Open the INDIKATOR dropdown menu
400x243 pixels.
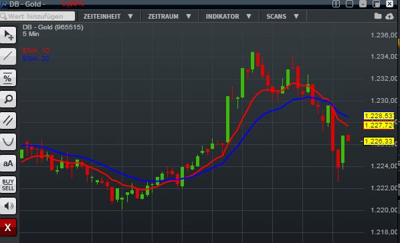pos(229,16)
